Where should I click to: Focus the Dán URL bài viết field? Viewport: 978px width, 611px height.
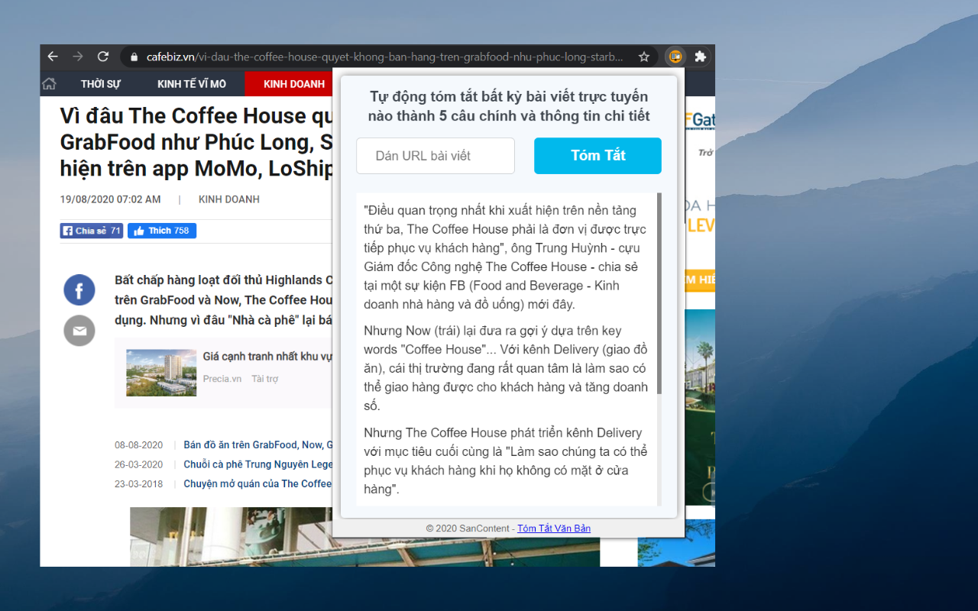coord(436,156)
